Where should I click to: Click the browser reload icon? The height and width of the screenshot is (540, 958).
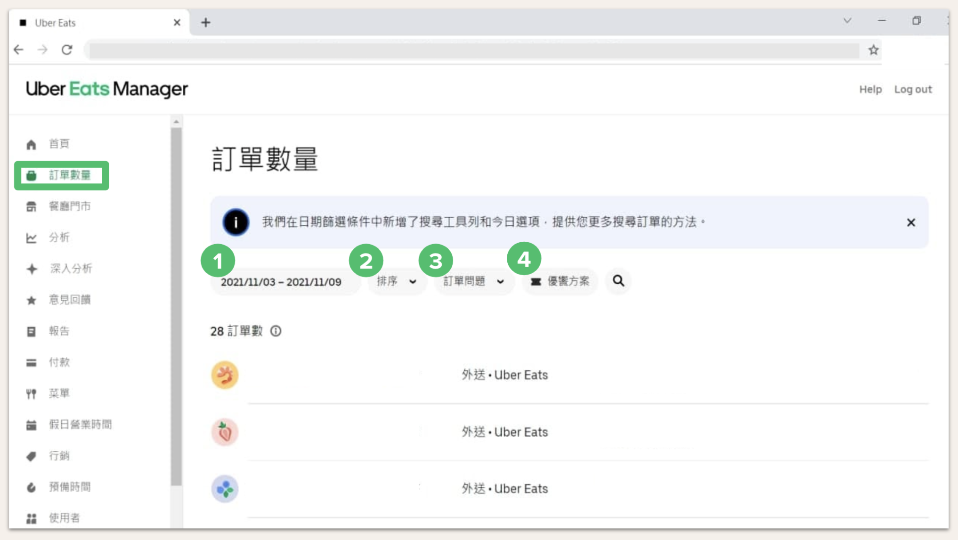pos(67,49)
